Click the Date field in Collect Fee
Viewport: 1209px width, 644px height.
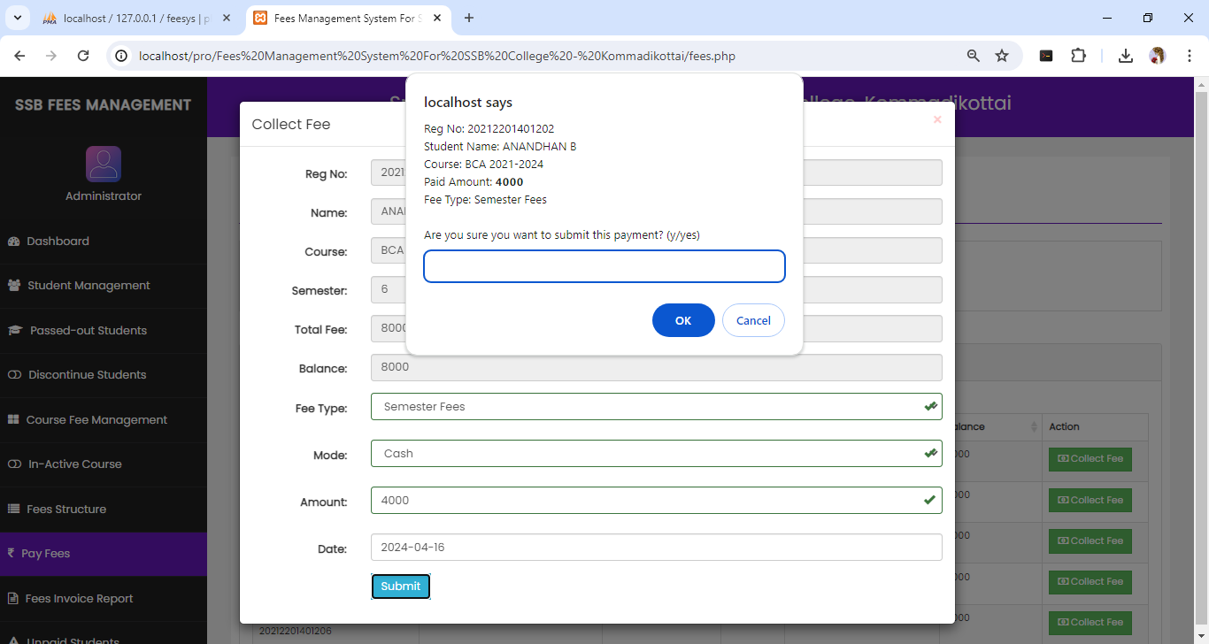(656, 548)
